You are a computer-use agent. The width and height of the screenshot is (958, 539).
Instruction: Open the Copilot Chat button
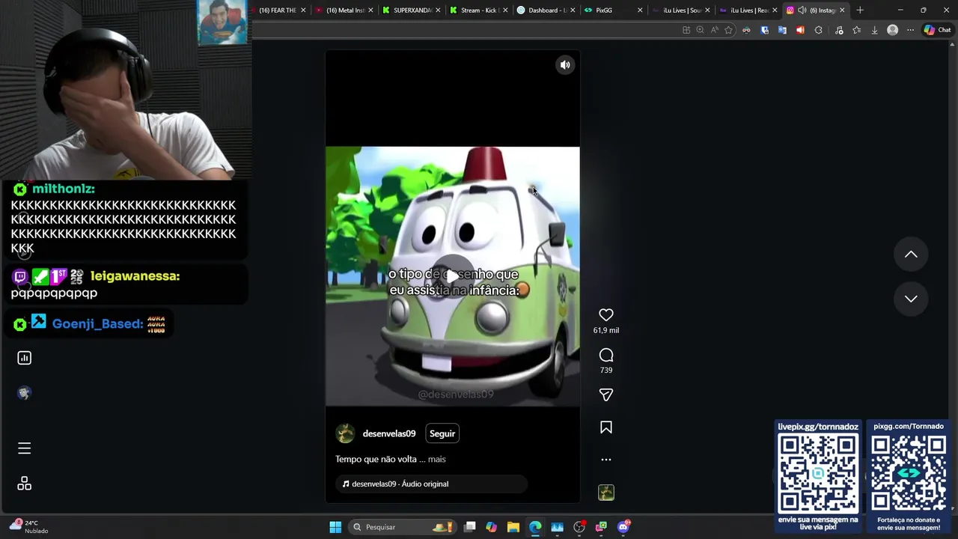click(x=937, y=30)
